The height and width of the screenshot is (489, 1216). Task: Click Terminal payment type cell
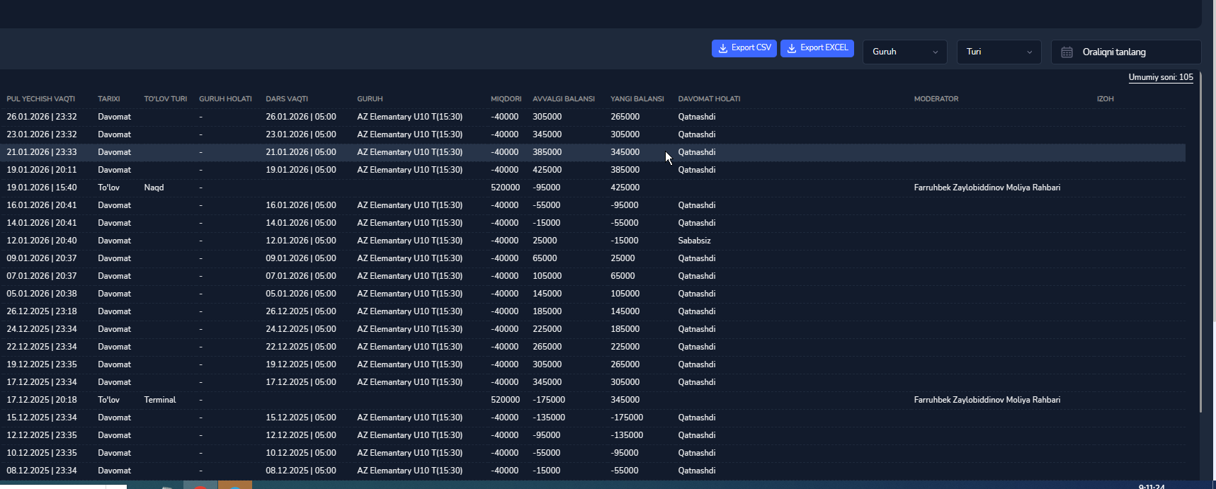click(x=160, y=400)
